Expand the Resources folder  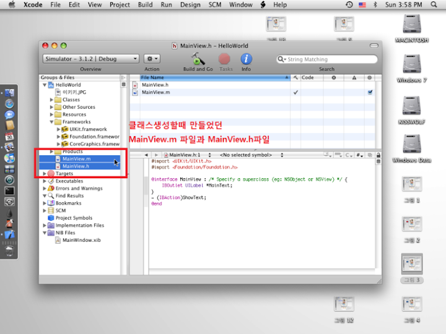tap(51, 114)
